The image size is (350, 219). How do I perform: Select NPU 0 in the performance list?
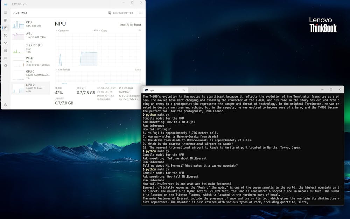(31, 88)
